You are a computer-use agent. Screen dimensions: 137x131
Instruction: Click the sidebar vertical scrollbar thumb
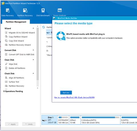[38, 54]
